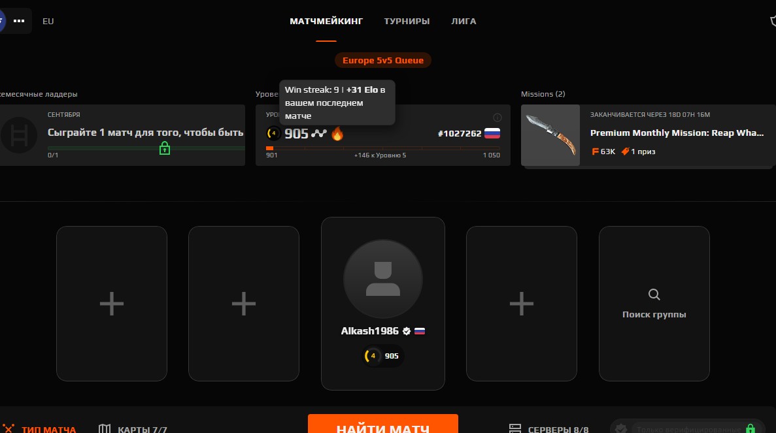Click the fire win streak icon
The width and height of the screenshot is (776, 433).
337,133
